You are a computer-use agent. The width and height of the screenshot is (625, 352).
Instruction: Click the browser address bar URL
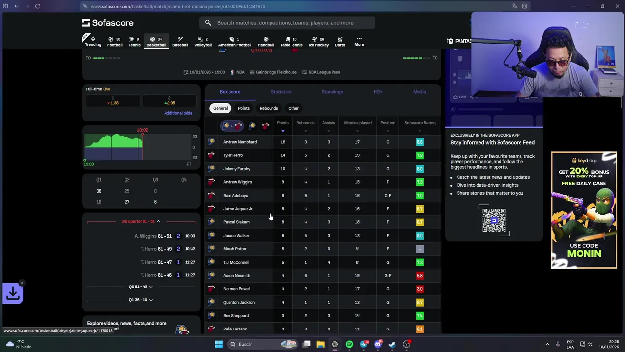click(178, 6)
